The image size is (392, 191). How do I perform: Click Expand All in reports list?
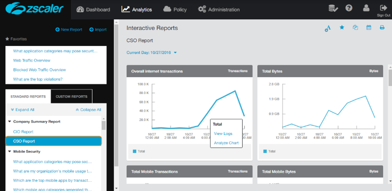tap(22, 110)
